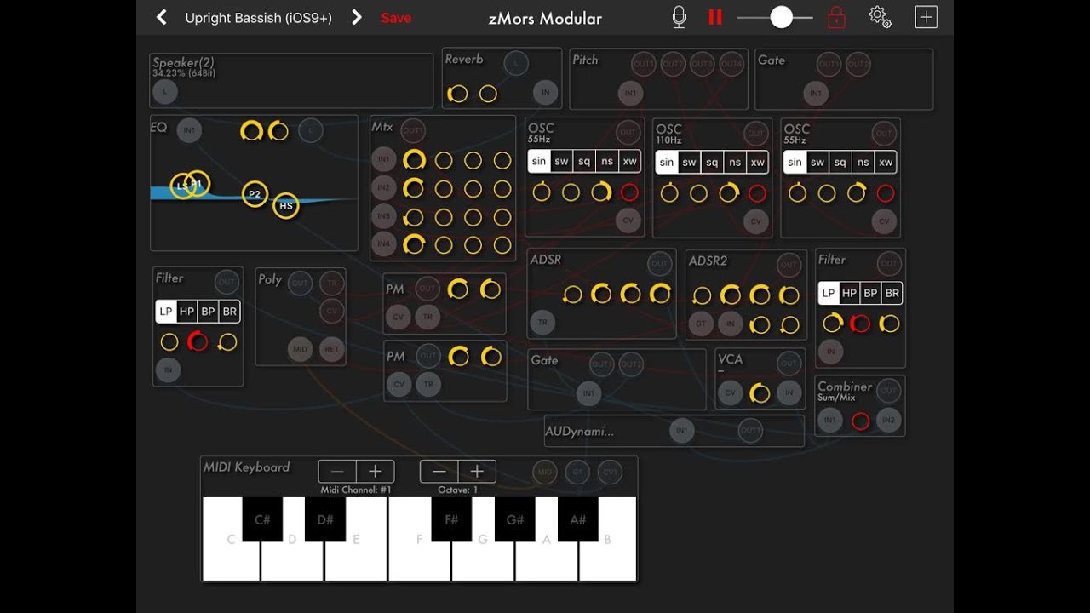This screenshot has height=613, width=1090.
Task: Tap OUT1 on the Pitch module
Action: point(644,64)
